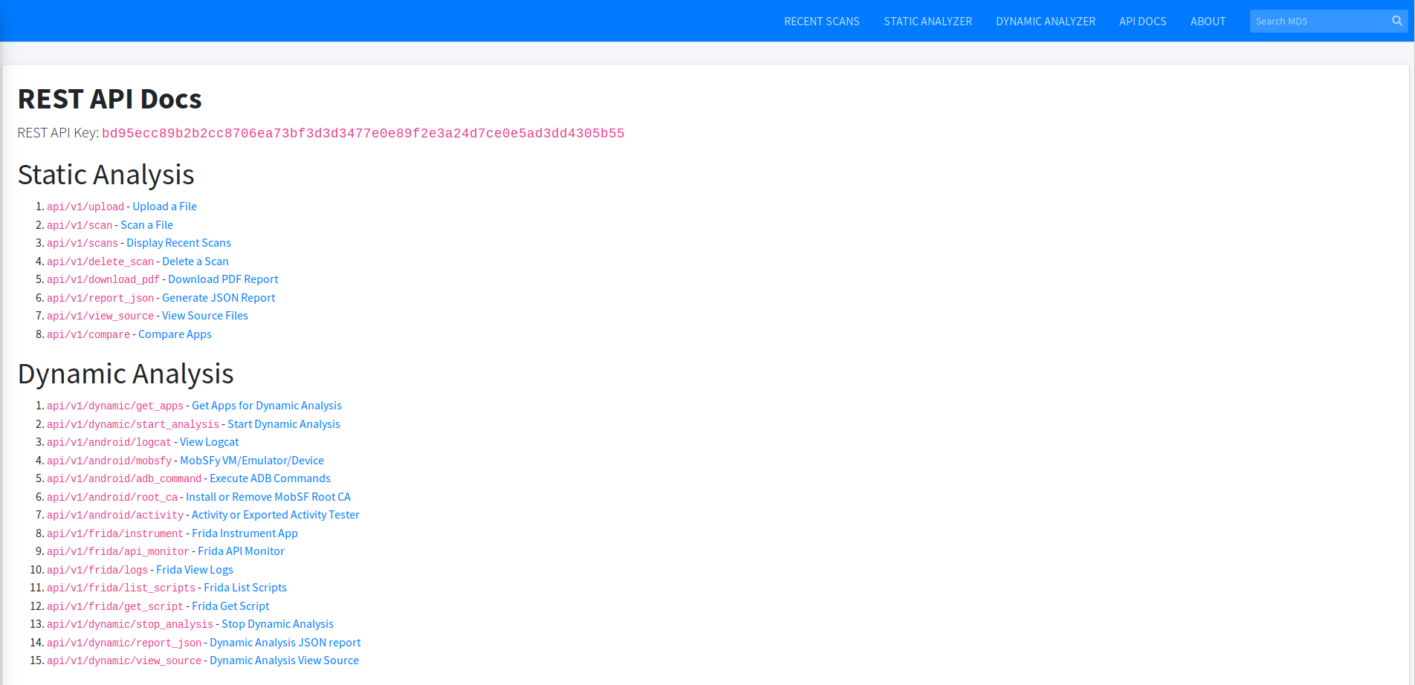Click the REST API key value
The image size is (1415, 685).
pyautogui.click(x=363, y=134)
